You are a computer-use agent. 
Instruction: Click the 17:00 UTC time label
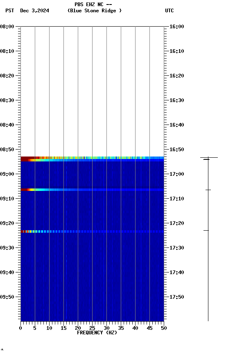click(177, 174)
